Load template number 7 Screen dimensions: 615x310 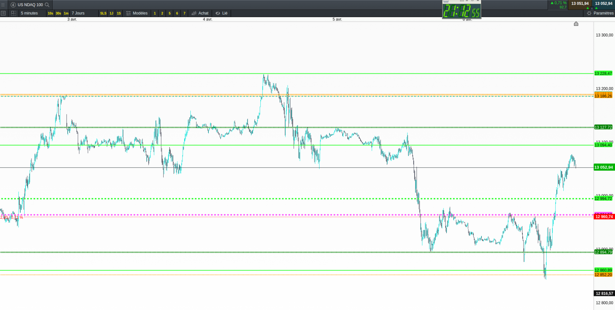[x=184, y=13]
